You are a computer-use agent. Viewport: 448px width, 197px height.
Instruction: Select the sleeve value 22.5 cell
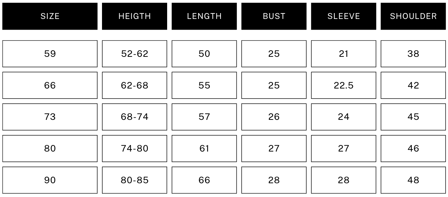[x=344, y=85]
